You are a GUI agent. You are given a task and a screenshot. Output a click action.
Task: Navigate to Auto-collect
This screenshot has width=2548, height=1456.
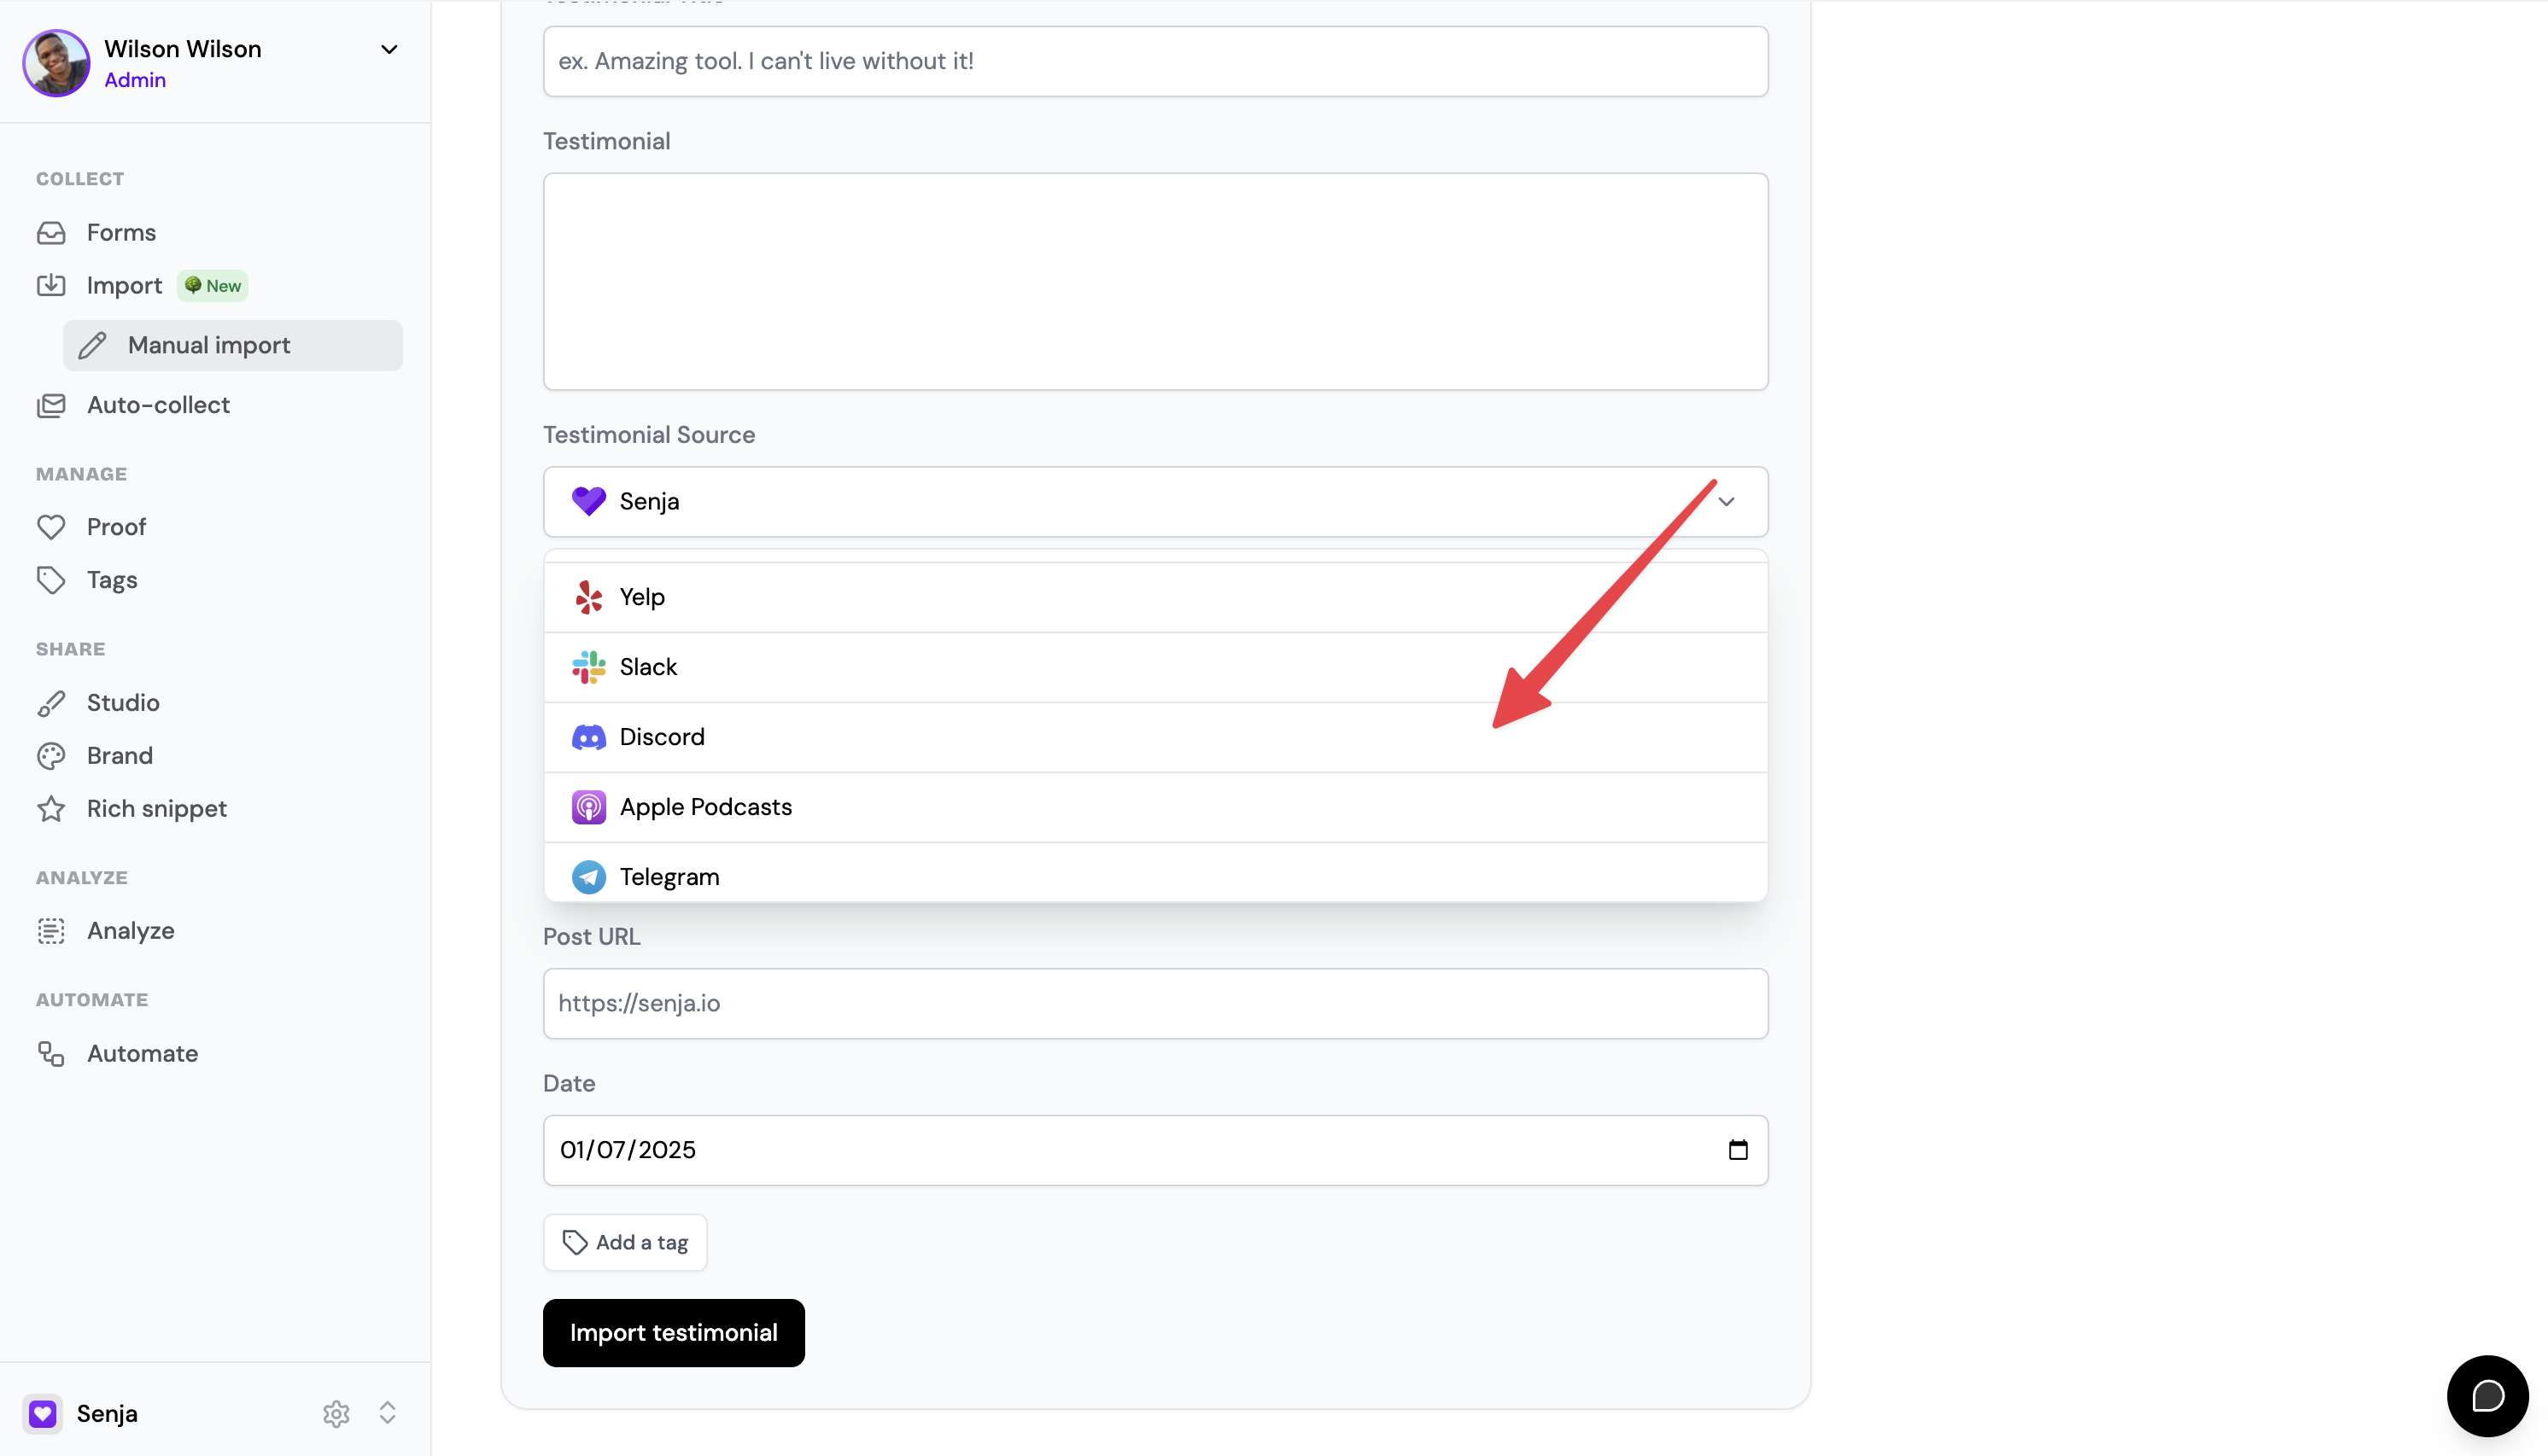[158, 405]
